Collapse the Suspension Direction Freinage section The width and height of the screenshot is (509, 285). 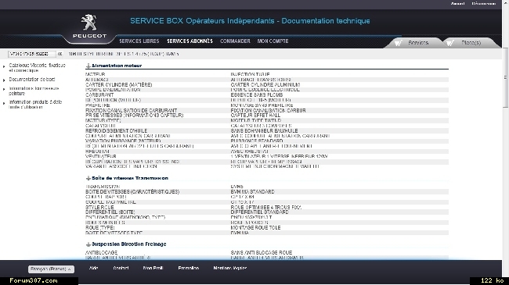(88, 244)
